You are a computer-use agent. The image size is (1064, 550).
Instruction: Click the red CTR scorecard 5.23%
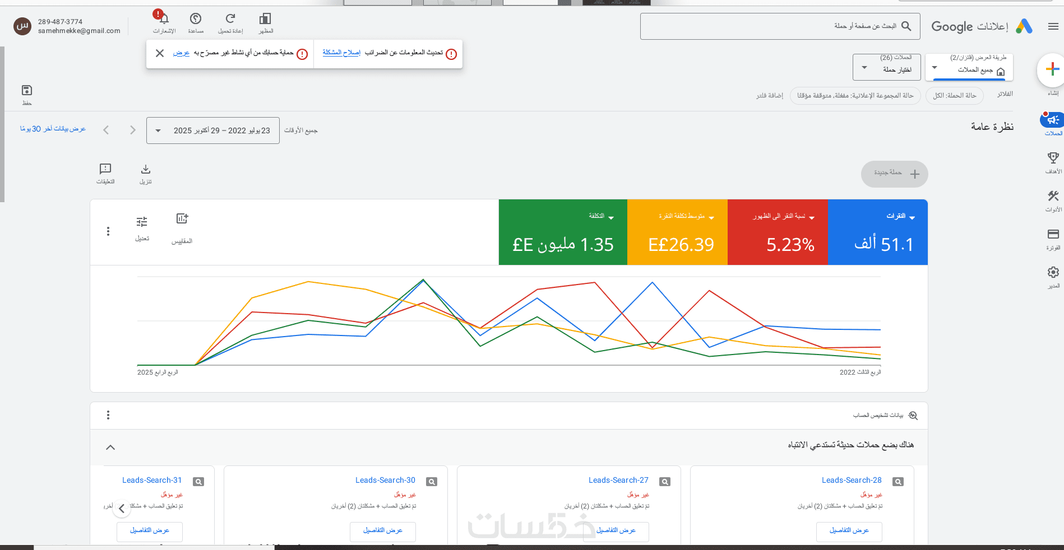point(778,232)
